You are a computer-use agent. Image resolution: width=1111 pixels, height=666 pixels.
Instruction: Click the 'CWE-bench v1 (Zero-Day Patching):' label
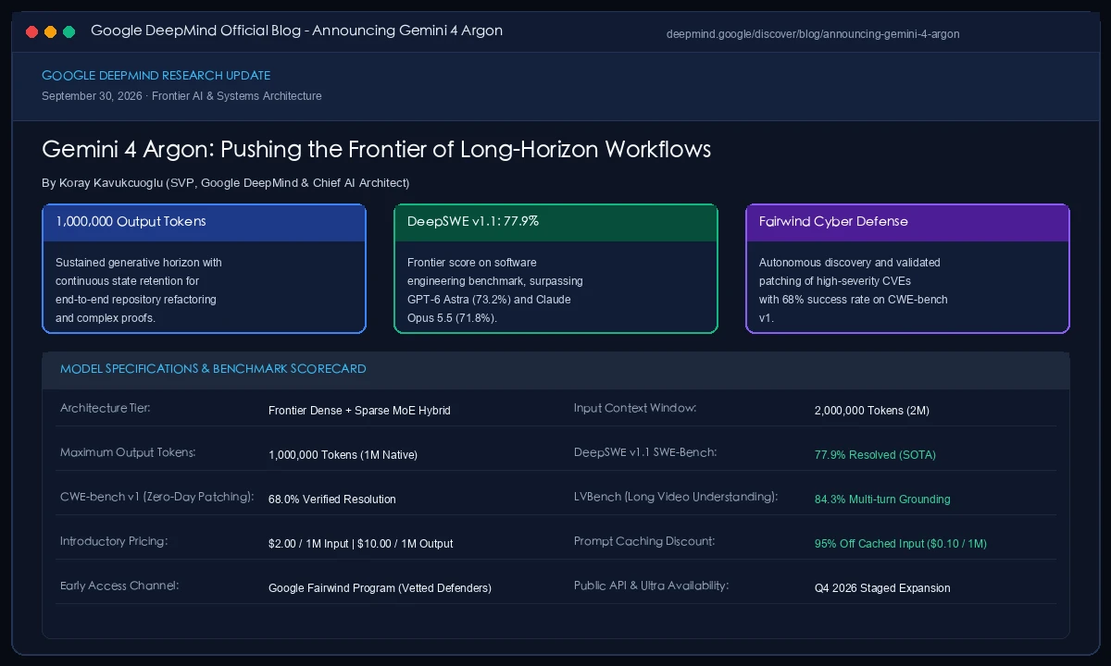157,497
